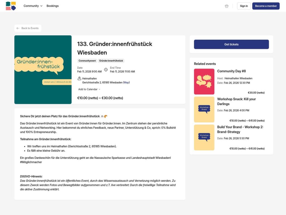This screenshot has width=286, height=215.
Task: Click the Build Your Brand workshop thumbnail icon
Action: point(204,137)
